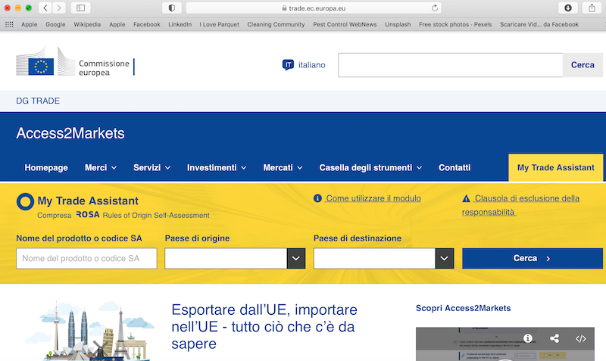Expand the Merci menu
This screenshot has height=361, width=606.
point(100,167)
